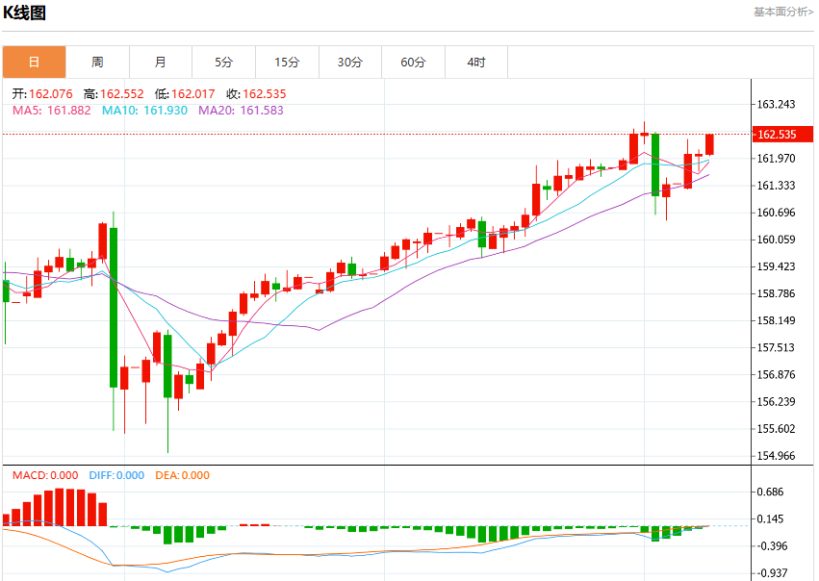Click the DIFF value label
Image resolution: width=819 pixels, height=581 pixels.
point(116,475)
